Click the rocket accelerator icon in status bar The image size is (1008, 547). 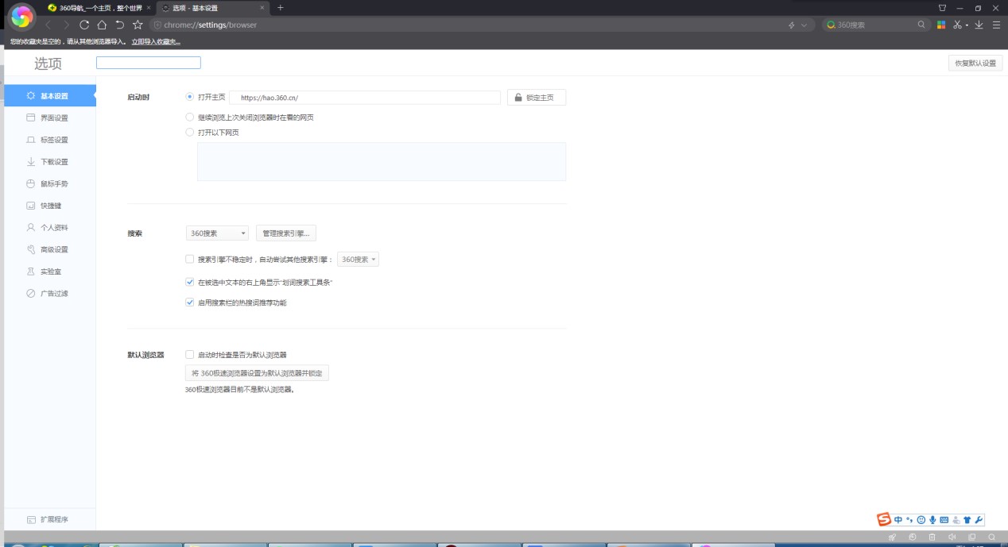tap(892, 537)
